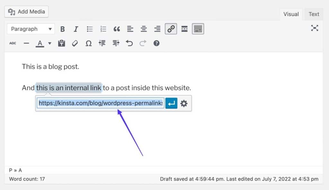This screenshot has width=329, height=190.
Task: Open the text color dropdown arrow
Action: (x=50, y=43)
